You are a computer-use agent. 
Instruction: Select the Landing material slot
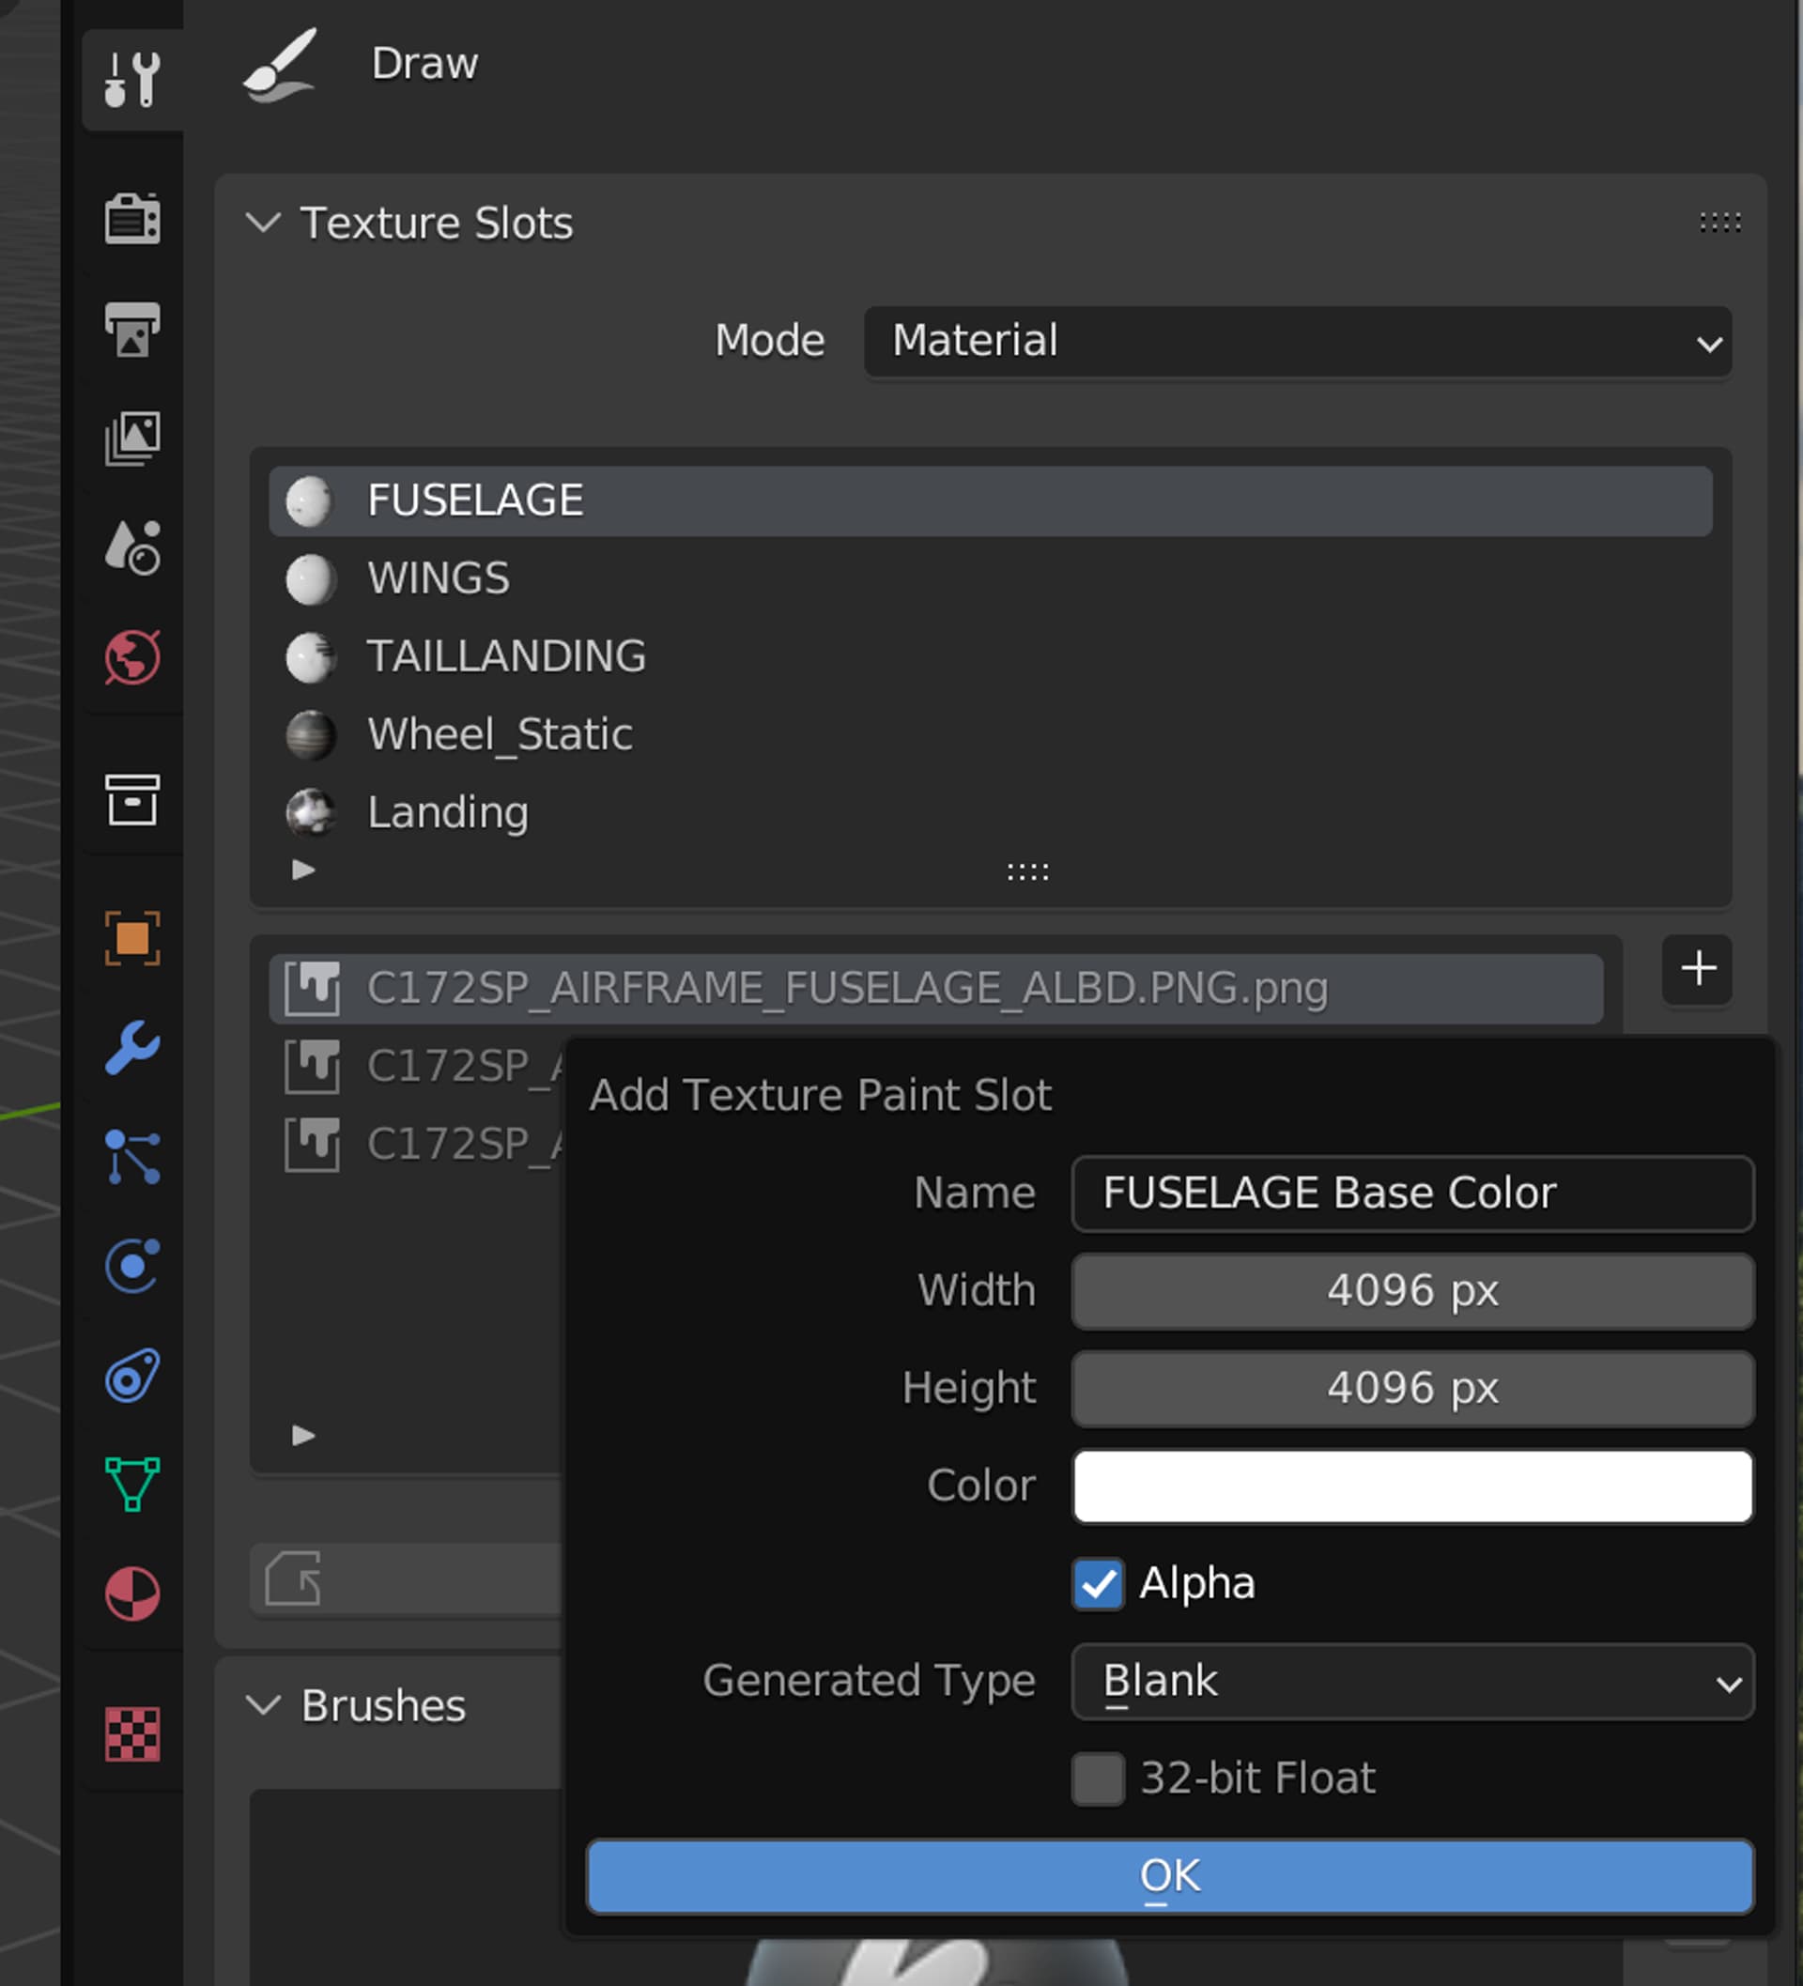coord(990,813)
